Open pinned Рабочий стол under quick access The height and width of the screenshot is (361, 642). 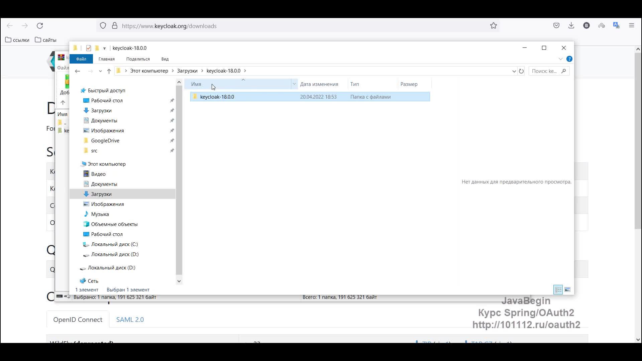coord(107,101)
